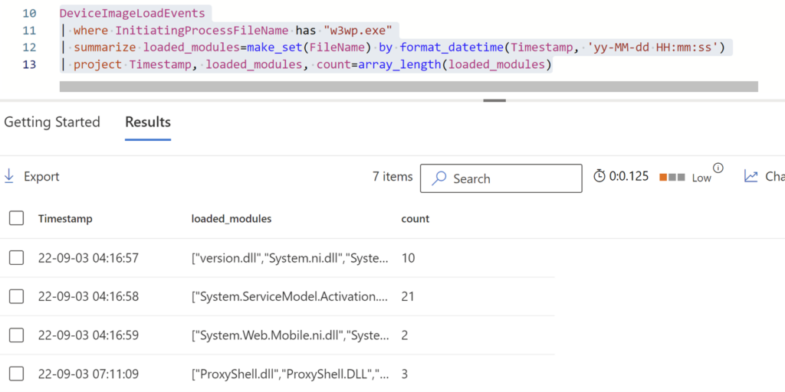Screen dimensions: 785x392
Task: Open the ProxyShell.dll loaded_modules cell
Action: point(290,374)
